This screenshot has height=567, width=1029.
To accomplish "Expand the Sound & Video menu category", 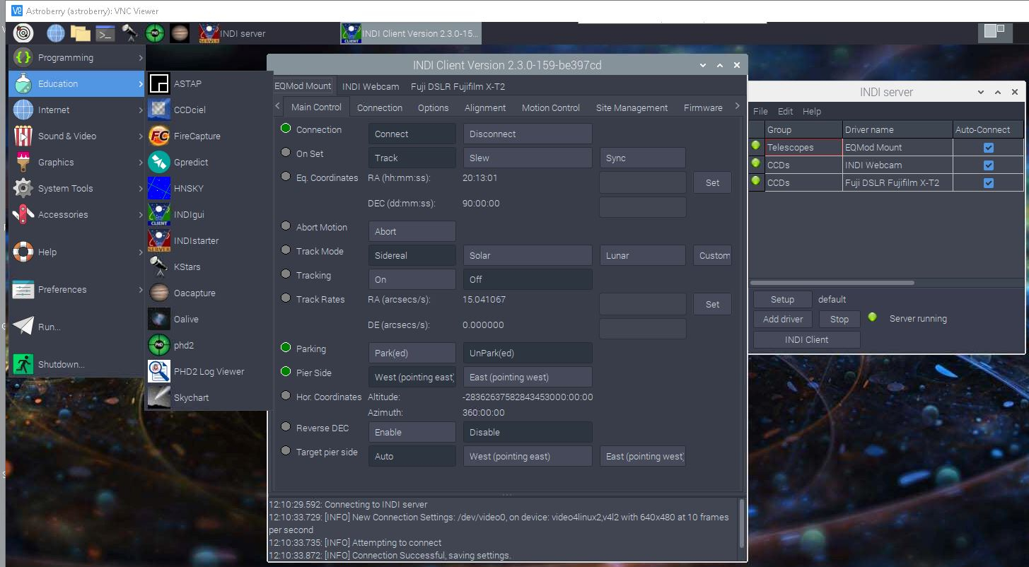I will (x=77, y=136).
